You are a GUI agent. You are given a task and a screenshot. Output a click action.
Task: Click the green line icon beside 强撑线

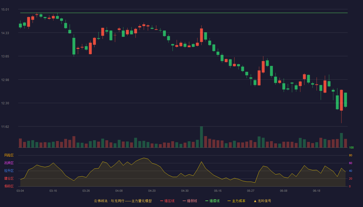click(x=207, y=201)
